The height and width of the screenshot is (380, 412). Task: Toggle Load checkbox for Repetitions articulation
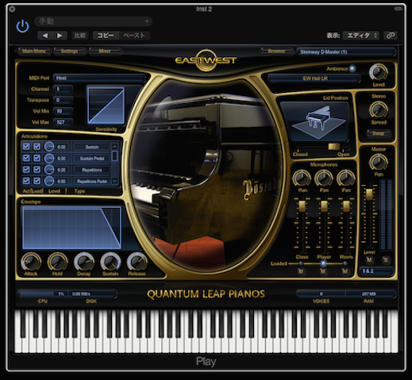[x=37, y=170]
